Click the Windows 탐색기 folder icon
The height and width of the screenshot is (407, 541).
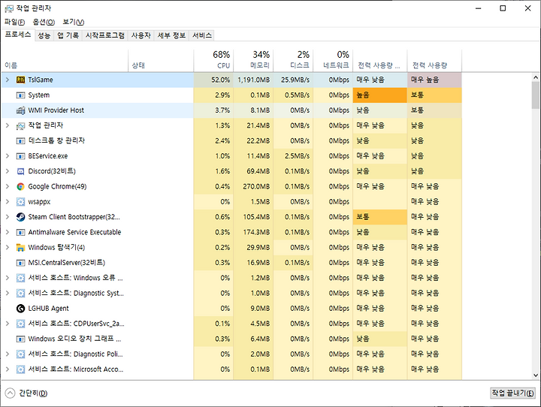pyautogui.click(x=21, y=247)
